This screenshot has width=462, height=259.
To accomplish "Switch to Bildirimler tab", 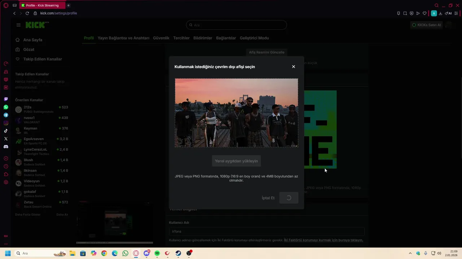I will (x=202, y=38).
